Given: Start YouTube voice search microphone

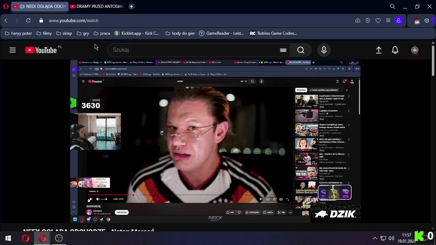Looking at the screenshot, I should coord(324,50).
